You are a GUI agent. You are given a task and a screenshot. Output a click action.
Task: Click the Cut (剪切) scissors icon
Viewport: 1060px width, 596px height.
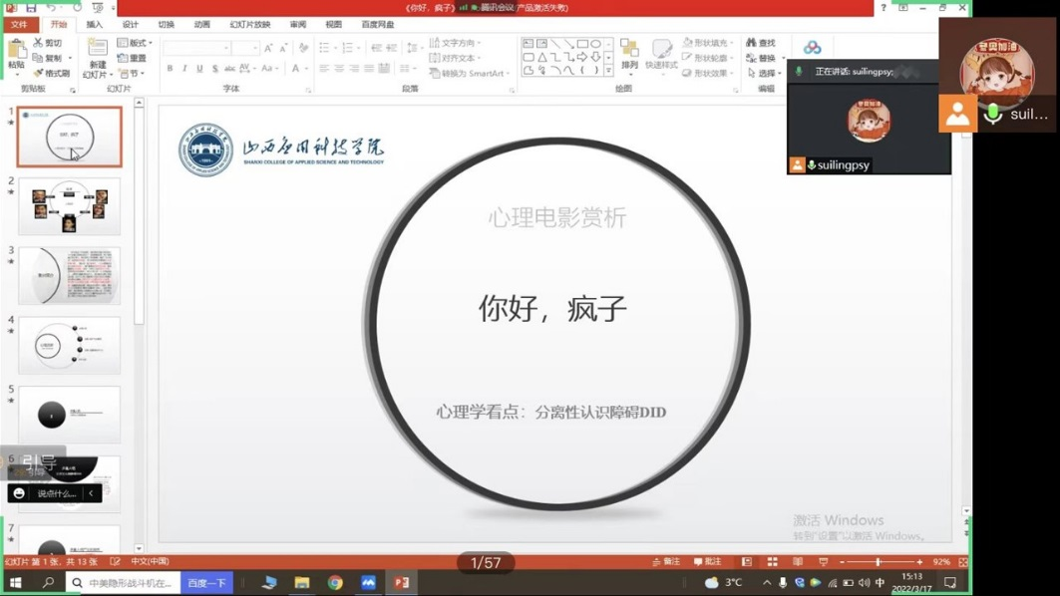click(x=39, y=43)
